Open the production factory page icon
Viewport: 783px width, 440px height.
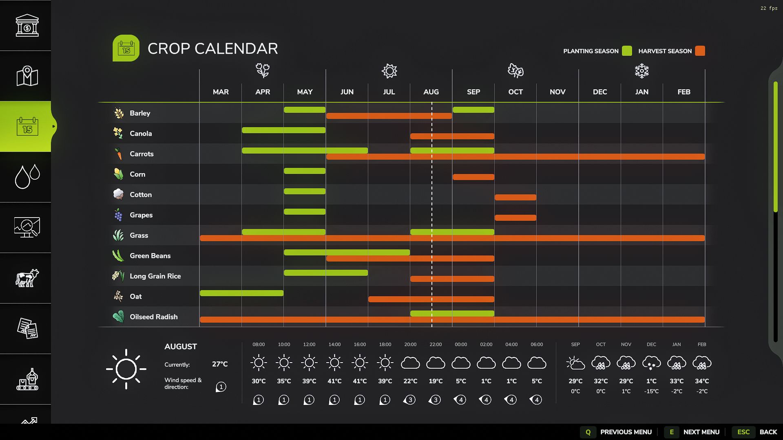(x=27, y=379)
